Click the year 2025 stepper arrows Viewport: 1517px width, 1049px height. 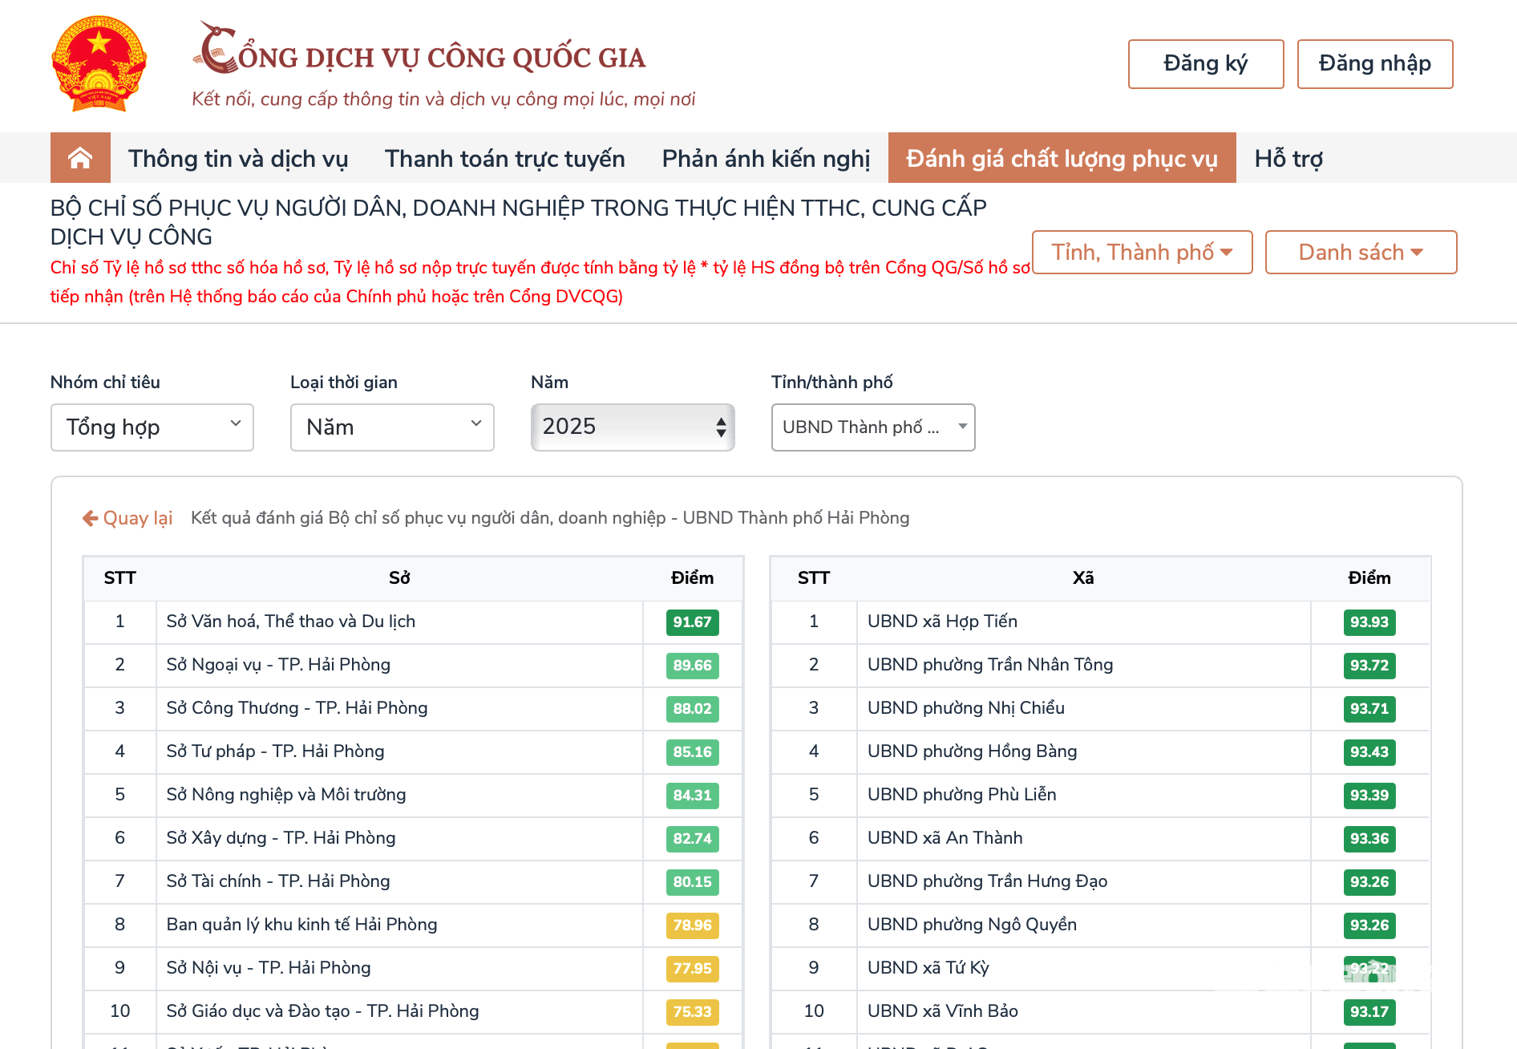[x=721, y=427]
